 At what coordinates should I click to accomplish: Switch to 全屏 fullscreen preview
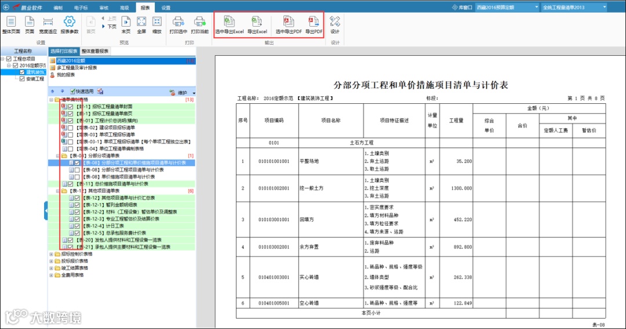pos(141,21)
